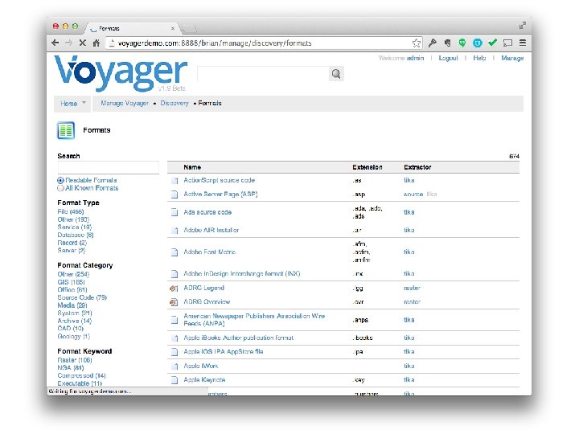Filter by Database format type
The width and height of the screenshot is (579, 434).
[x=76, y=235]
